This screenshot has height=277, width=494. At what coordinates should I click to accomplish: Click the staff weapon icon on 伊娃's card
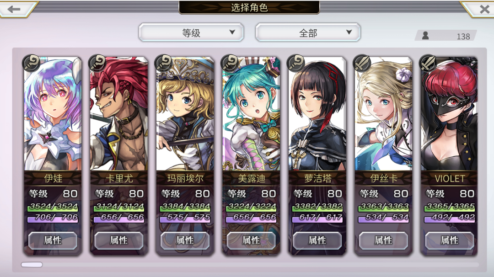(31, 63)
